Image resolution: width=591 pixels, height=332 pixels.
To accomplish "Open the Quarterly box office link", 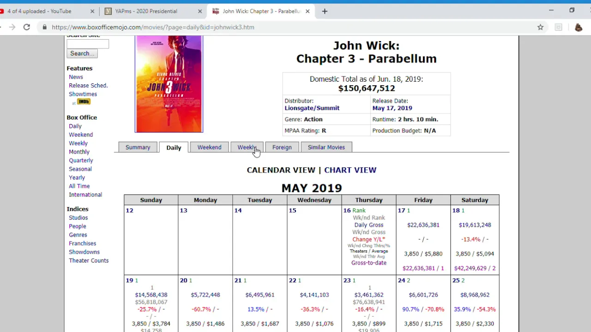I will 81,160.
